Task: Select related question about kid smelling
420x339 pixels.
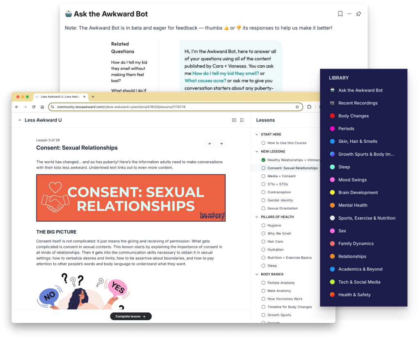Action: [x=129, y=71]
